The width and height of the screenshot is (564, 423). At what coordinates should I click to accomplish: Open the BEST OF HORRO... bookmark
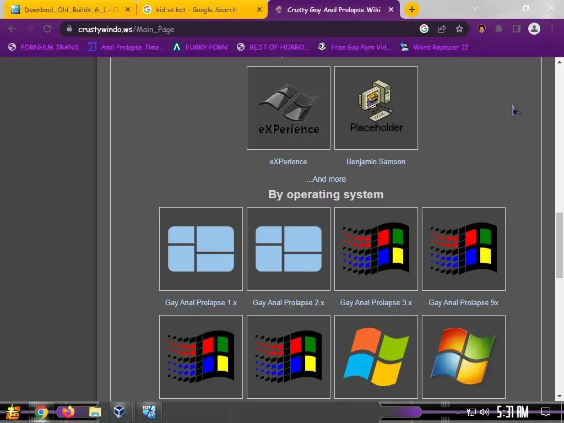(273, 47)
